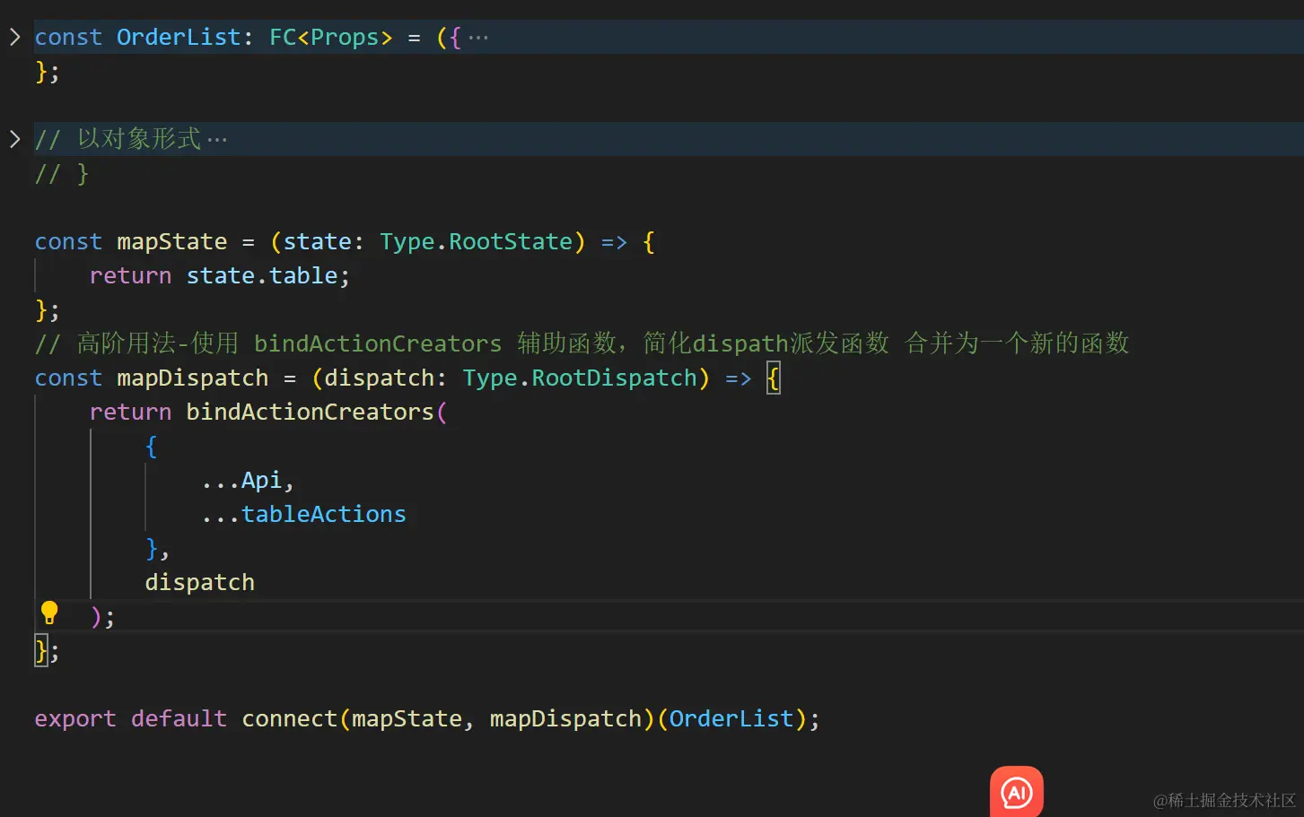Image resolution: width=1304 pixels, height=817 pixels.
Task: Click the folded ellipsis after OrderList declaration
Action: click(x=478, y=38)
